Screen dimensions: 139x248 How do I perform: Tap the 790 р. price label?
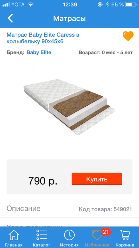coord(43,181)
